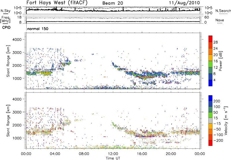The height and width of the screenshot is (160, 231).
Task: Click dark green 8–12 segment of Power bar
Action: (210, 70)
